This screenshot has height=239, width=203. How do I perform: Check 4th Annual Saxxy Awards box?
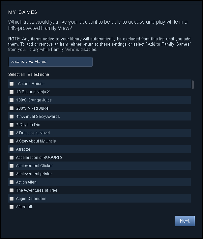[12, 117]
